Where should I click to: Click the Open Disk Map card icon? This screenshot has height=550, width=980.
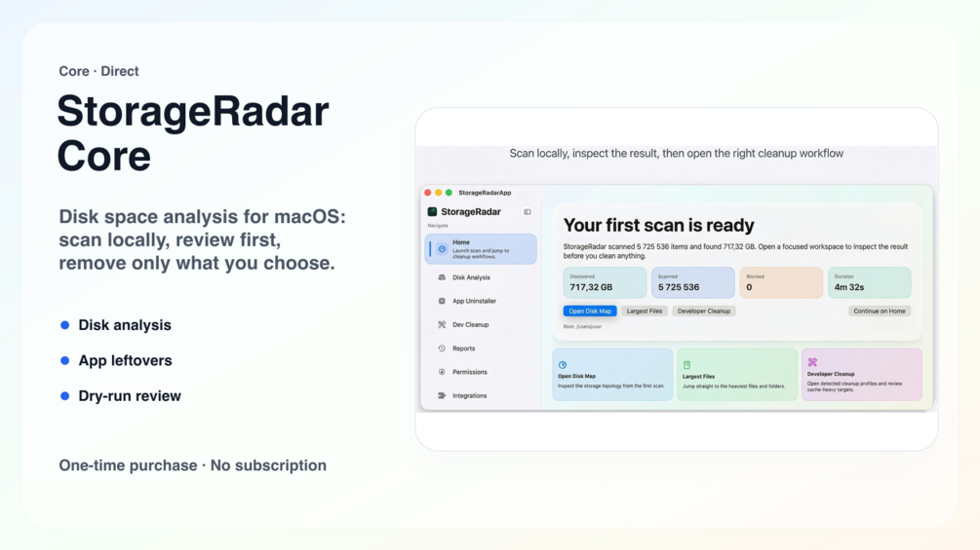point(563,365)
